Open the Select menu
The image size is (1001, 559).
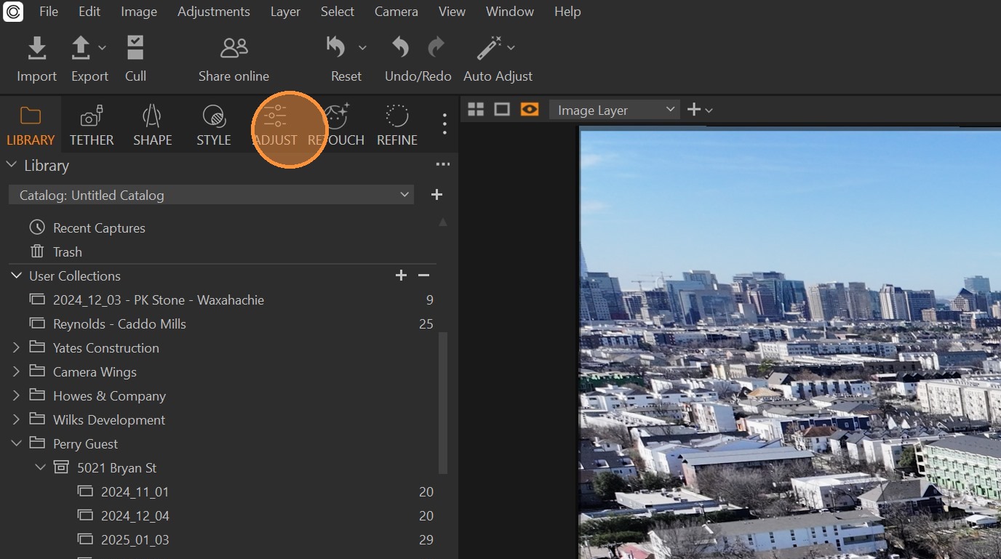(x=338, y=12)
